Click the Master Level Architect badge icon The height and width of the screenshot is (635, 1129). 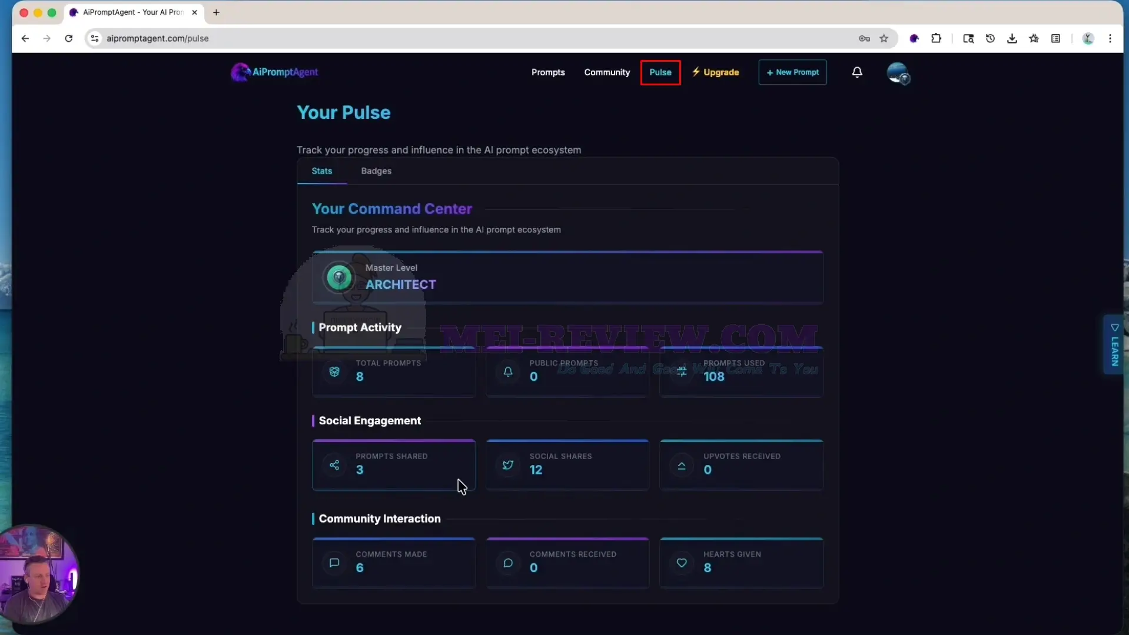(339, 277)
